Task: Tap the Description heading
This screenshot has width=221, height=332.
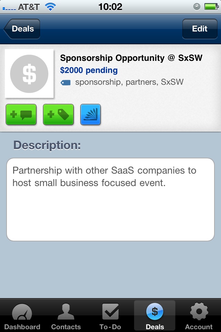Action: click(47, 145)
